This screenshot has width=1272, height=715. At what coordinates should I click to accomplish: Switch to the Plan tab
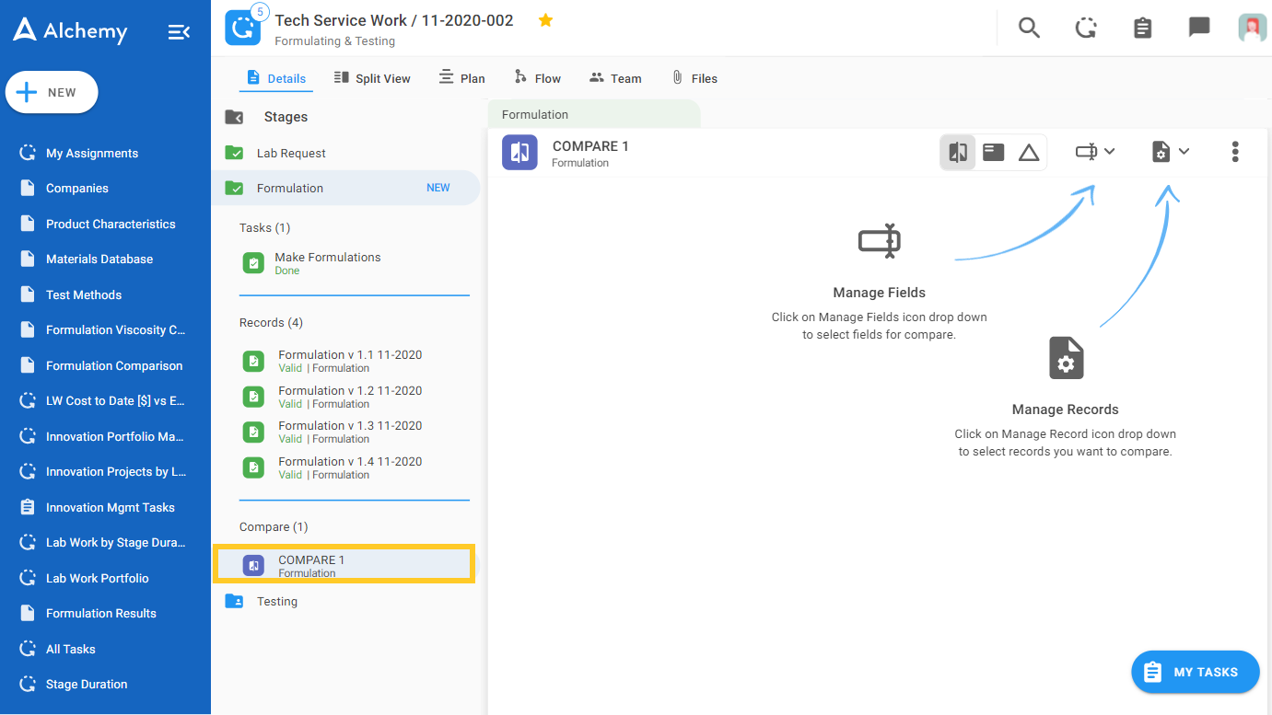(x=461, y=78)
